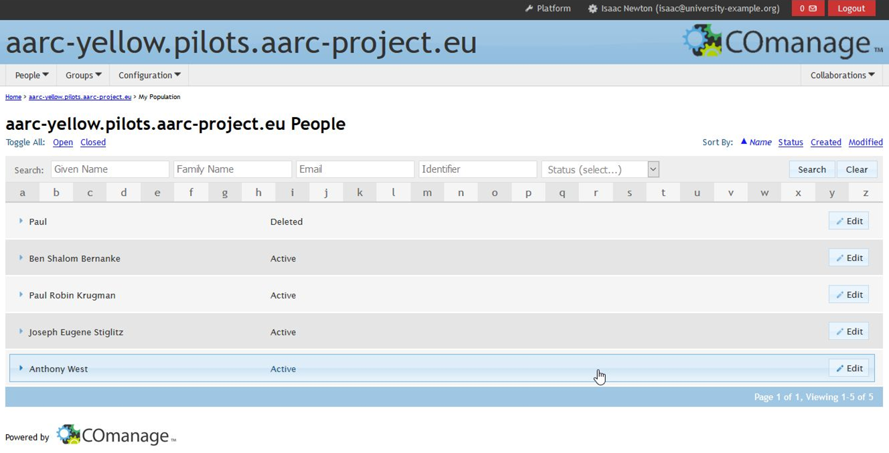Click the pencil Edit icon for Paul
Image resolution: width=889 pixels, height=453 pixels.
[840, 221]
